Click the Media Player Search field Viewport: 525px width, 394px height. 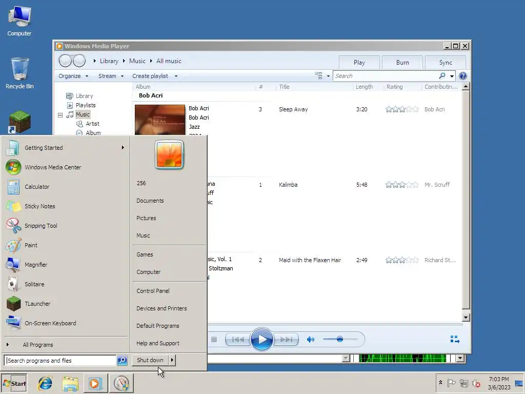coord(385,76)
